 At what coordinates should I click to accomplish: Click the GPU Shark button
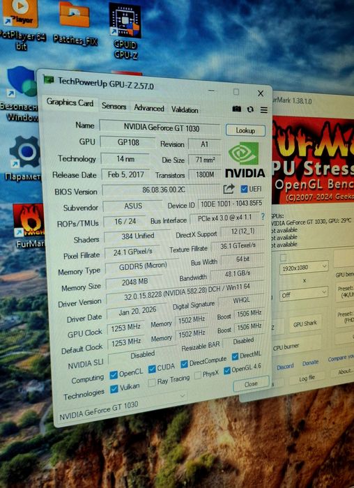tap(305, 323)
